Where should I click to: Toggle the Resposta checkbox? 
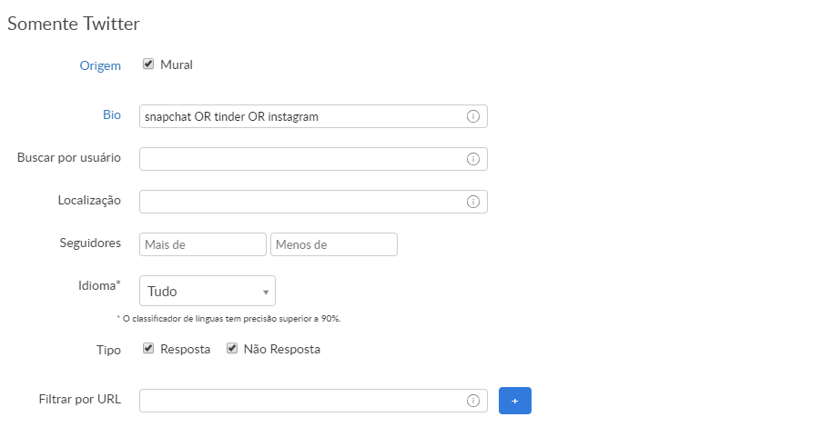click(x=148, y=349)
